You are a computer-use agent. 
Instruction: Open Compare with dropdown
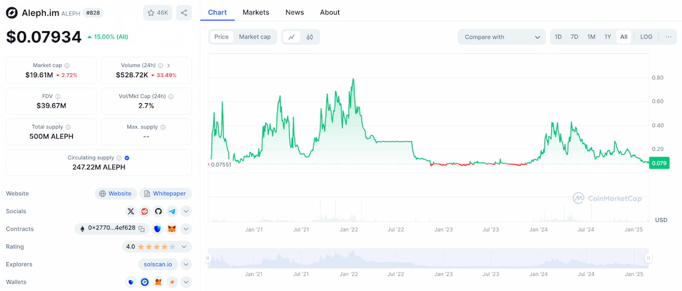click(x=501, y=37)
